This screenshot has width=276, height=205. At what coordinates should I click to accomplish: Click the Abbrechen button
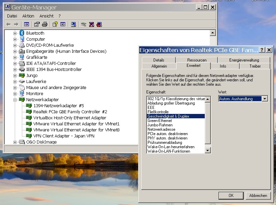point(258,196)
